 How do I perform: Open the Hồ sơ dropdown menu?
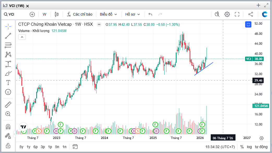point(132,14)
